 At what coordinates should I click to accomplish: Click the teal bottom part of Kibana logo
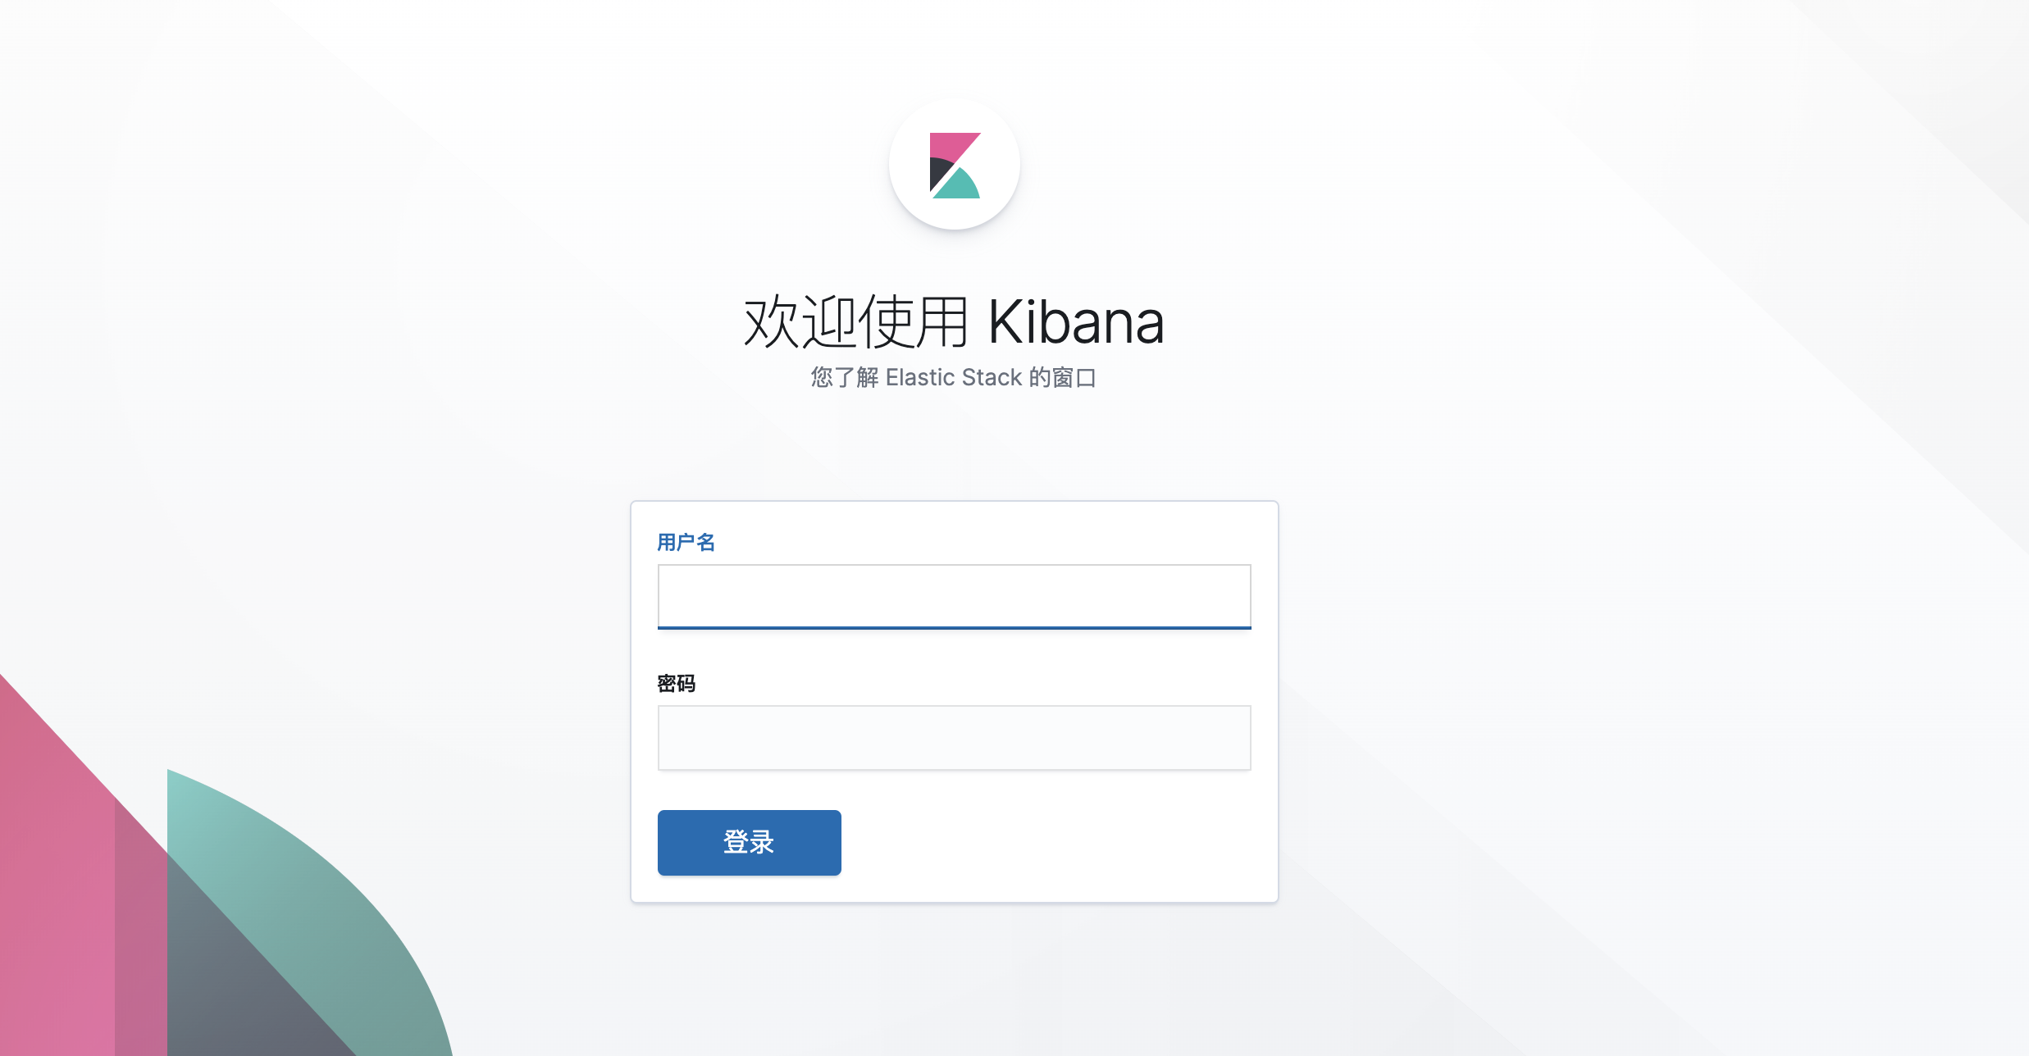tap(958, 187)
